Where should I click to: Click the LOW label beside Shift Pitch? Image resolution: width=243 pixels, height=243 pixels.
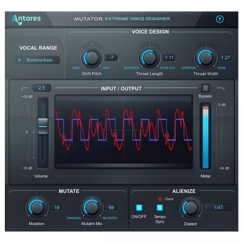tap(76, 68)
